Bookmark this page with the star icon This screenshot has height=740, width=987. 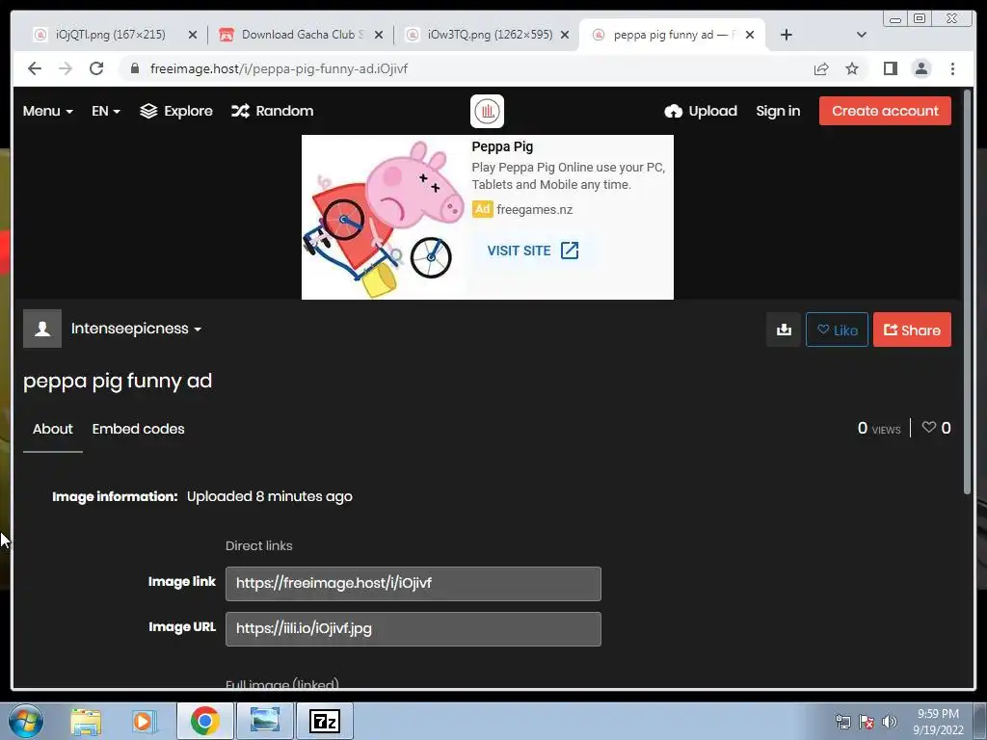(x=852, y=68)
